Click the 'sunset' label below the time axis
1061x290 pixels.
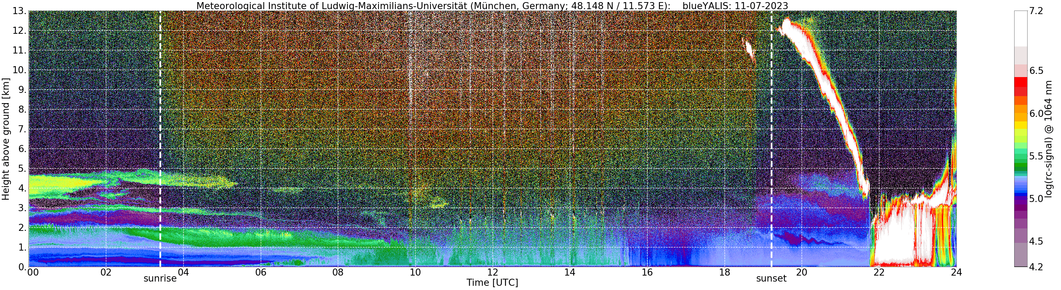(771, 279)
